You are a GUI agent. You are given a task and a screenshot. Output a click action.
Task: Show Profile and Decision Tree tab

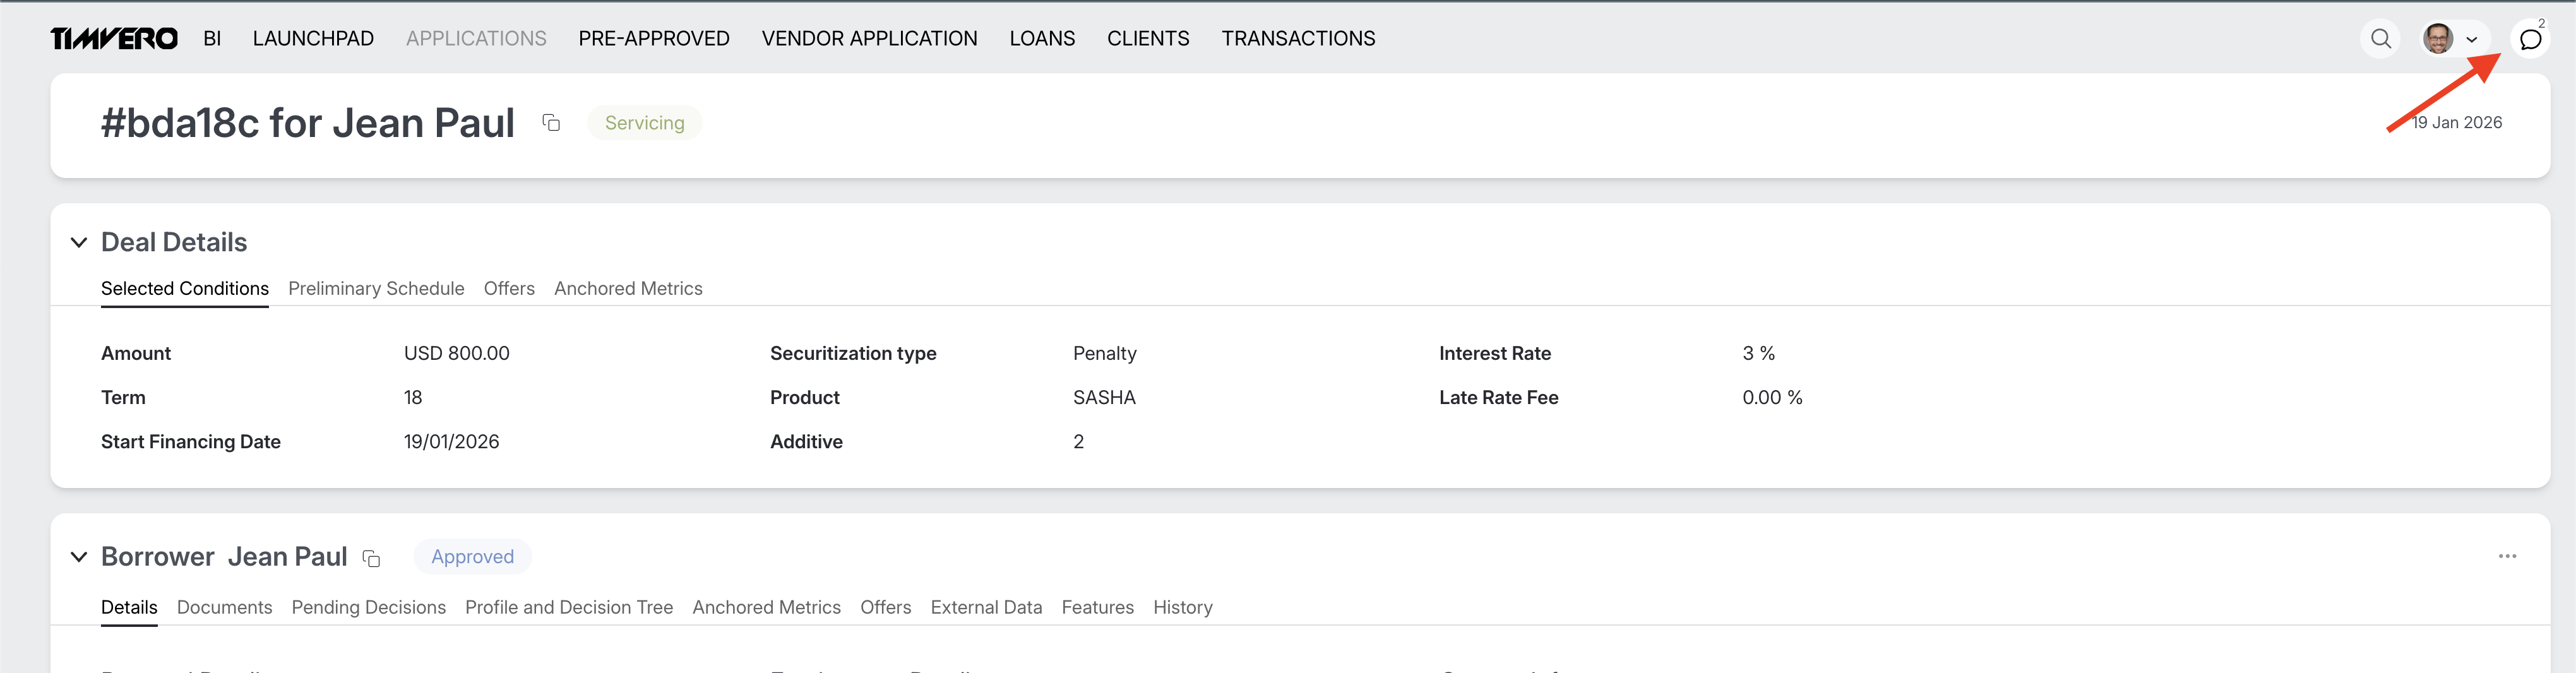568,607
